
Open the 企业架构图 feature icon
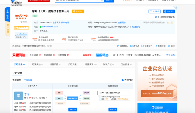35,39
